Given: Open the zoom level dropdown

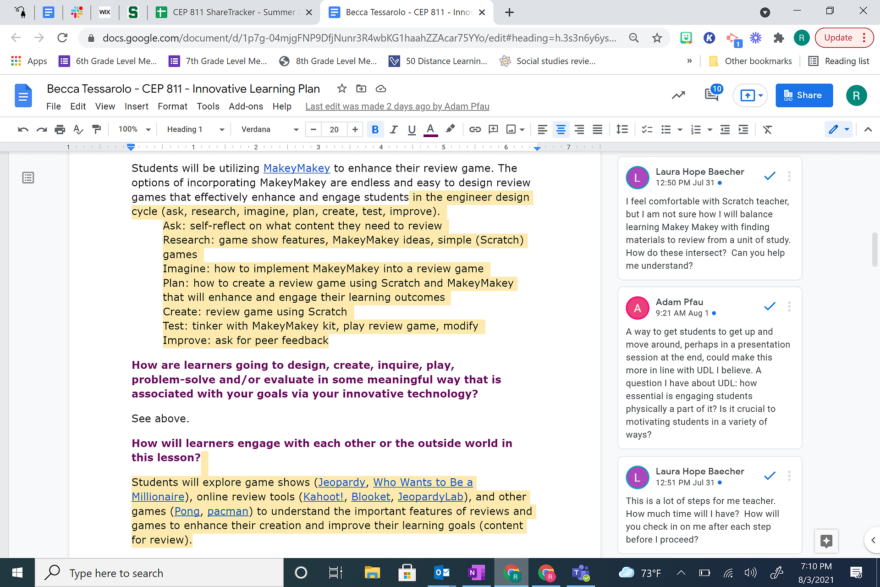Looking at the screenshot, I should coord(134,130).
